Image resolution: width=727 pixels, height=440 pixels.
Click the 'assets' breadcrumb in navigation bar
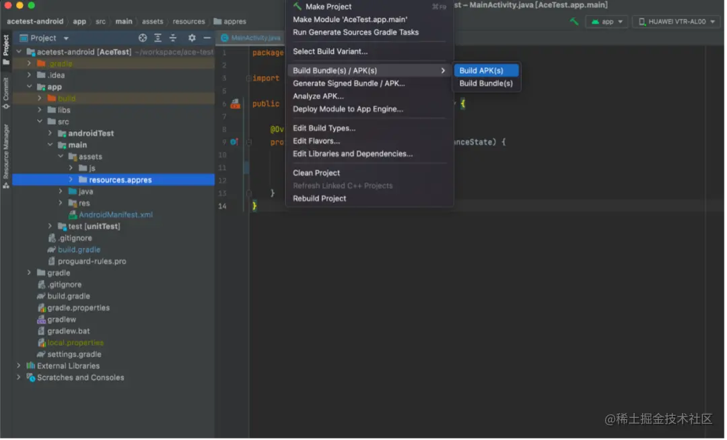[x=153, y=22]
